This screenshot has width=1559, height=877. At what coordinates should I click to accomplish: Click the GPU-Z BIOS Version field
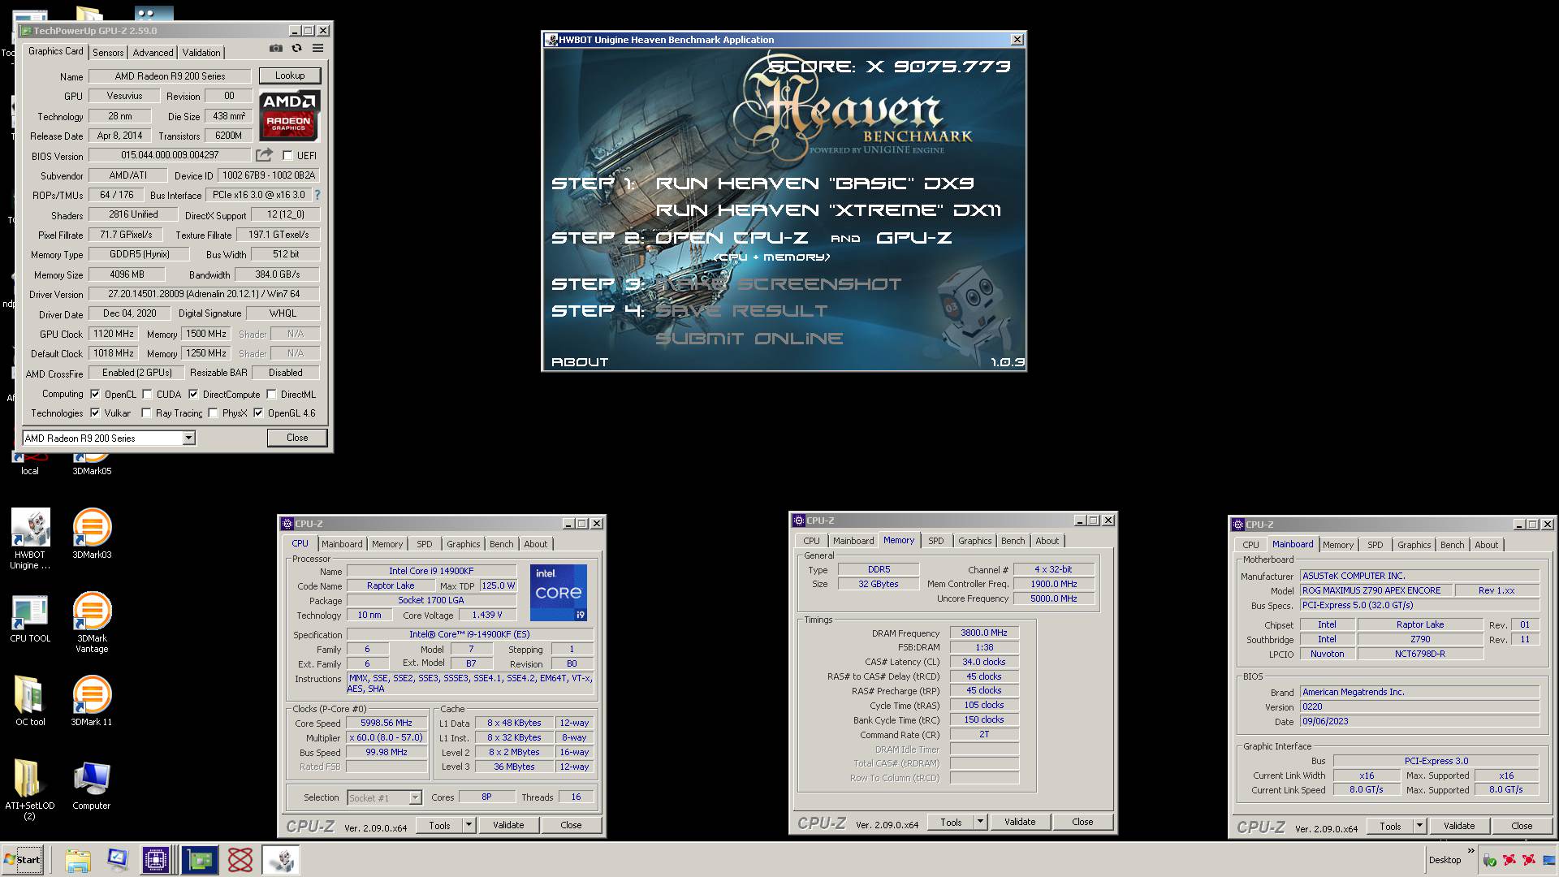[x=171, y=155]
